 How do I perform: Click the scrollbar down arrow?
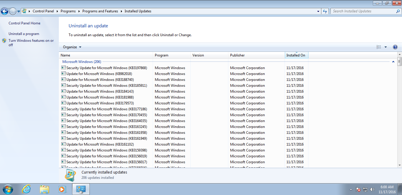coord(399,165)
